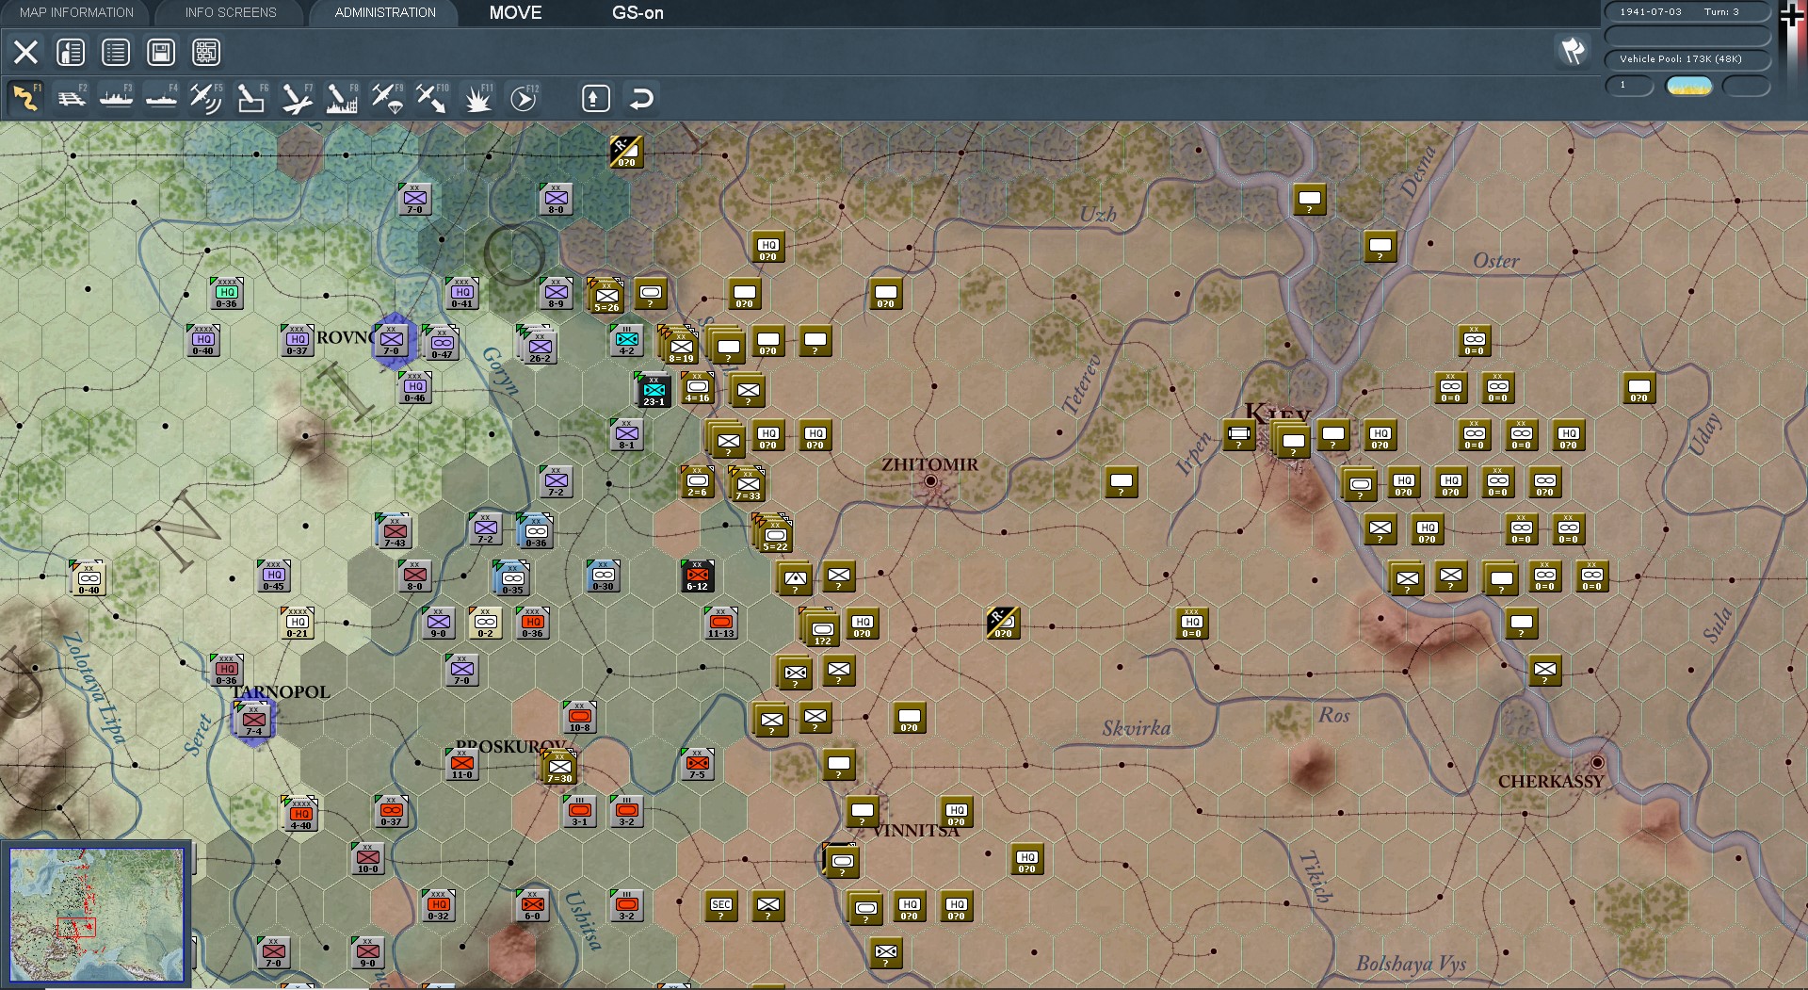Select the orange HQ 4-40 counter
Viewport: 1808px width, 990px height.
pyautogui.click(x=300, y=814)
